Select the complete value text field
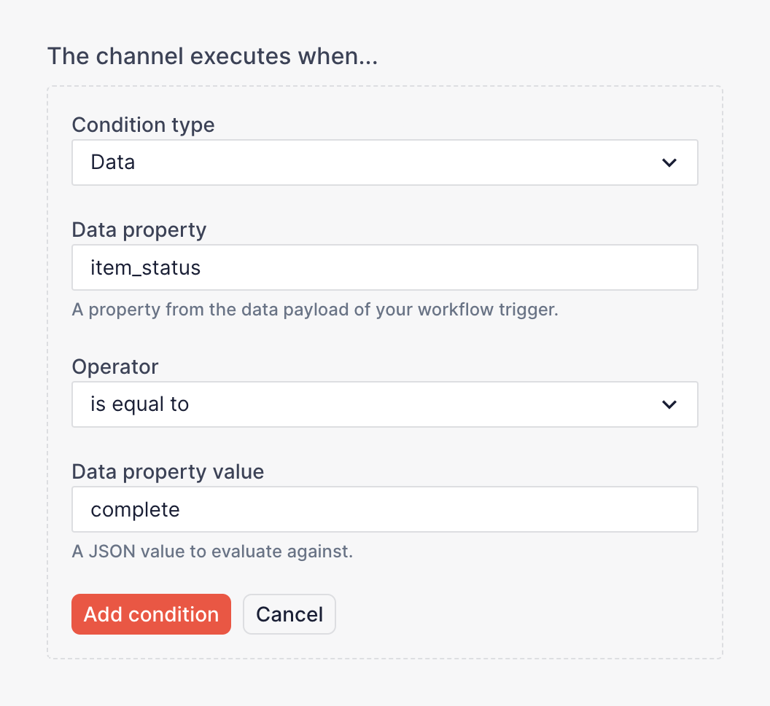Screen dimensions: 770x706 [x=385, y=509]
